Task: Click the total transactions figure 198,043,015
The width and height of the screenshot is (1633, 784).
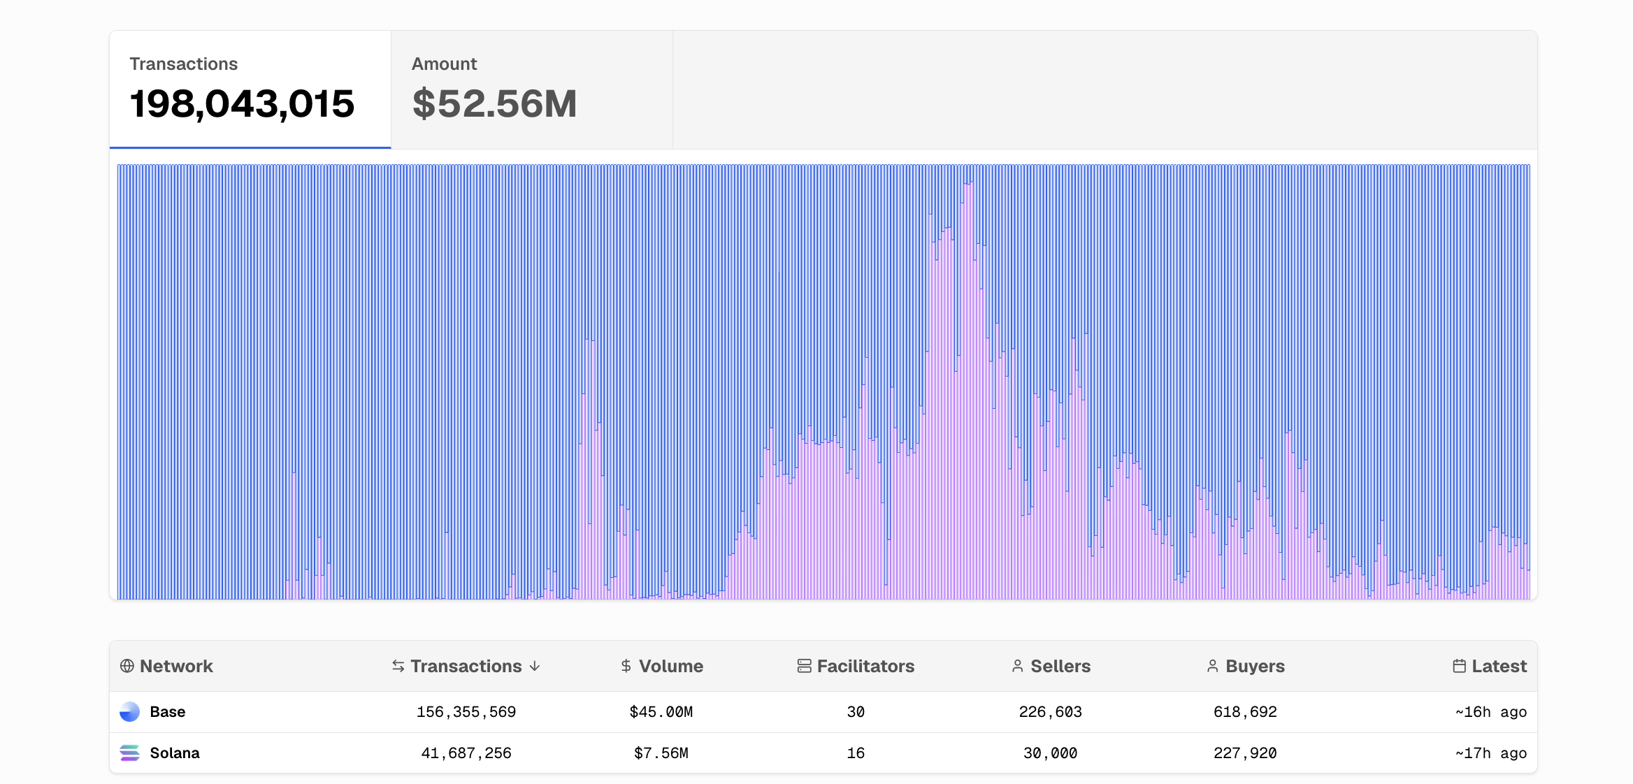Action: 242,103
